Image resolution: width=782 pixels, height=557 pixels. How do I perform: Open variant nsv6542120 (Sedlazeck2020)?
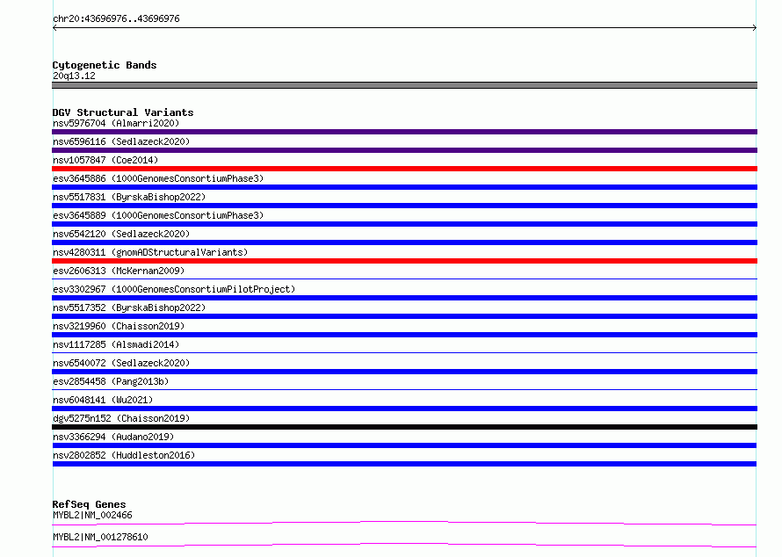coord(121,234)
